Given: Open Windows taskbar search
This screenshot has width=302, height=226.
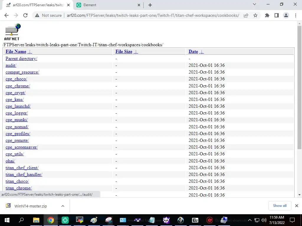Looking at the screenshot, I should pos(21,220).
